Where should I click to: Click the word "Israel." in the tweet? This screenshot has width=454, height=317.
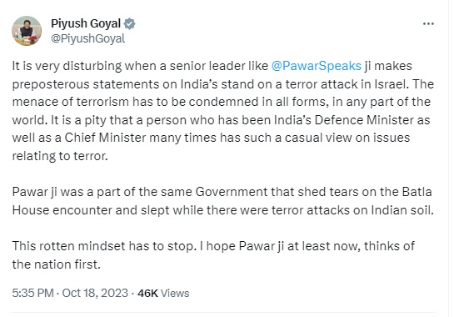(x=392, y=83)
